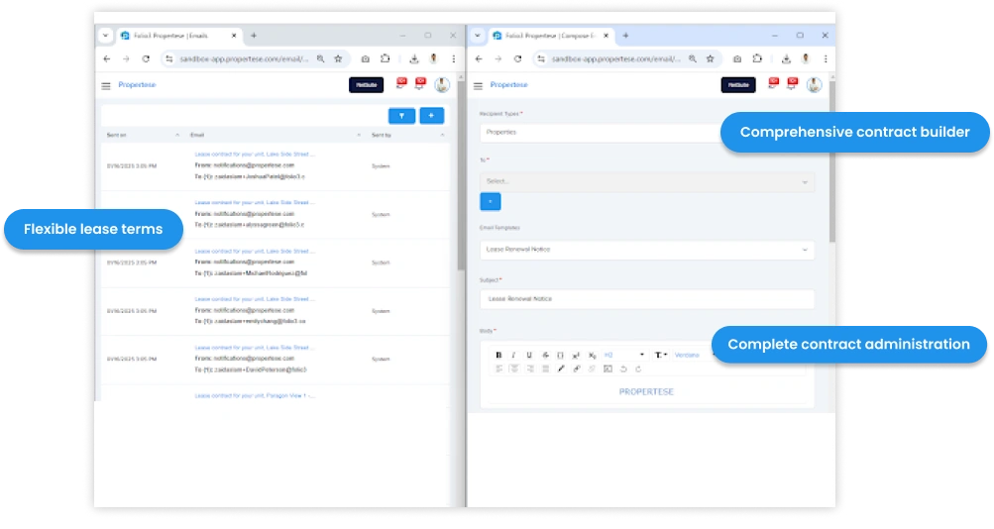
Task: Sort emails by the Sent on column
Action: click(143, 135)
